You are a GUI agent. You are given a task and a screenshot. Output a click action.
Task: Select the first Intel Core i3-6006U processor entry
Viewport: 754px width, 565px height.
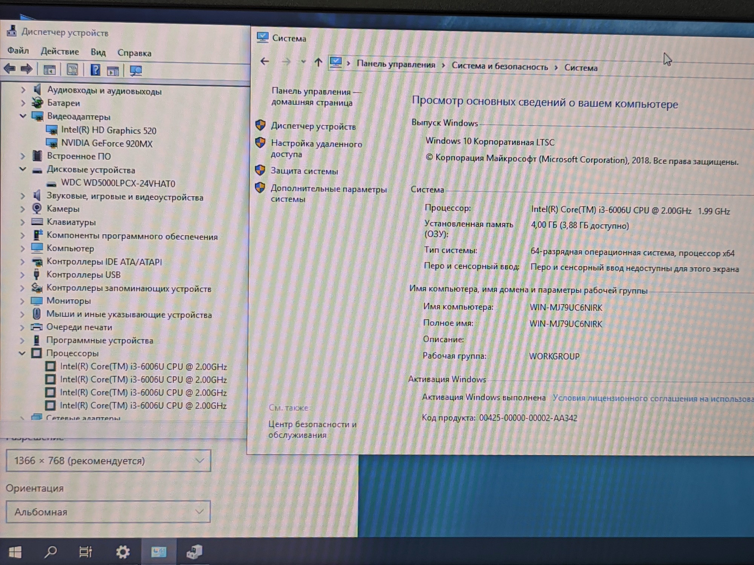click(143, 366)
